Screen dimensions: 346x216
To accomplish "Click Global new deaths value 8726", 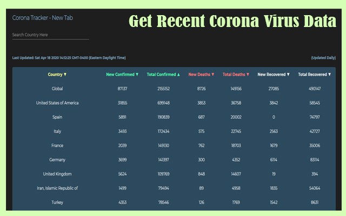I will 202,89.
